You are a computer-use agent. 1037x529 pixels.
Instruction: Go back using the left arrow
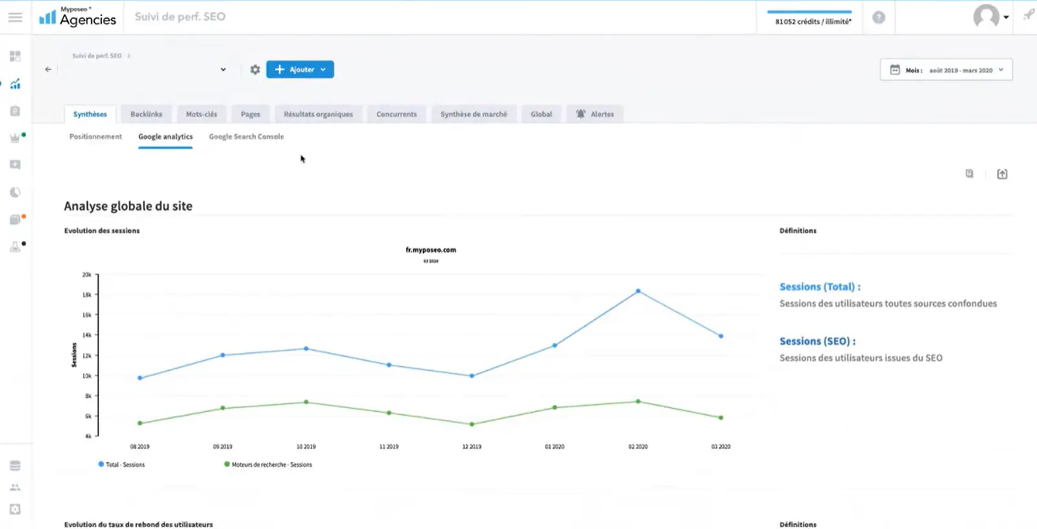(48, 69)
